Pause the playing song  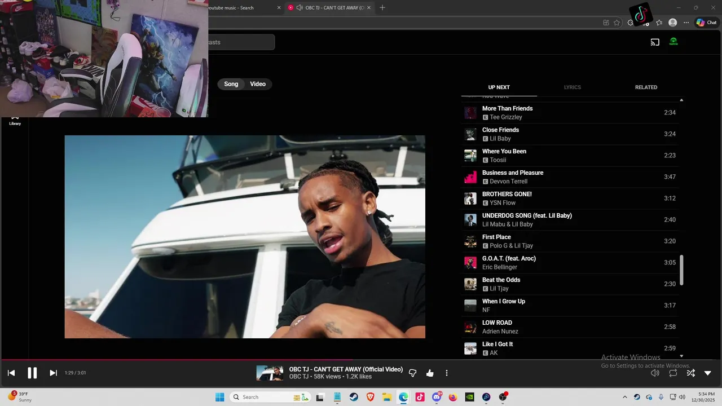pyautogui.click(x=32, y=373)
